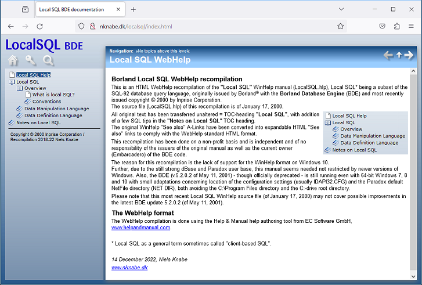Image resolution: width=422 pixels, height=285 pixels.
Task: Open Data Manipulation Language in sidebar
Action: pyautogui.click(x=56, y=109)
